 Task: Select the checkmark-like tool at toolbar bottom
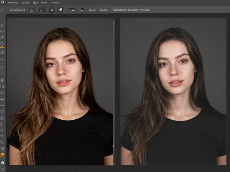coord(2,170)
